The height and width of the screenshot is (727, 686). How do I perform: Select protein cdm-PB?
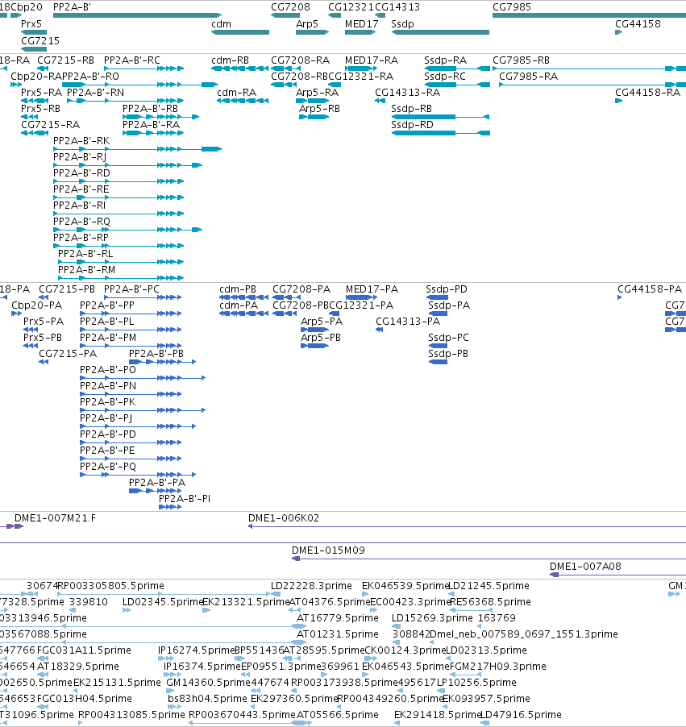pyautogui.click(x=244, y=297)
